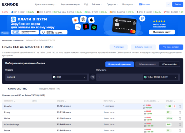
Task: Click the Apple icon in banner
Action: click(x=92, y=20)
